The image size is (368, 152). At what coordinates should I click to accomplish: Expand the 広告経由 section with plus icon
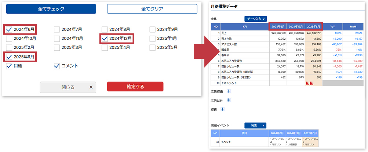229,91
